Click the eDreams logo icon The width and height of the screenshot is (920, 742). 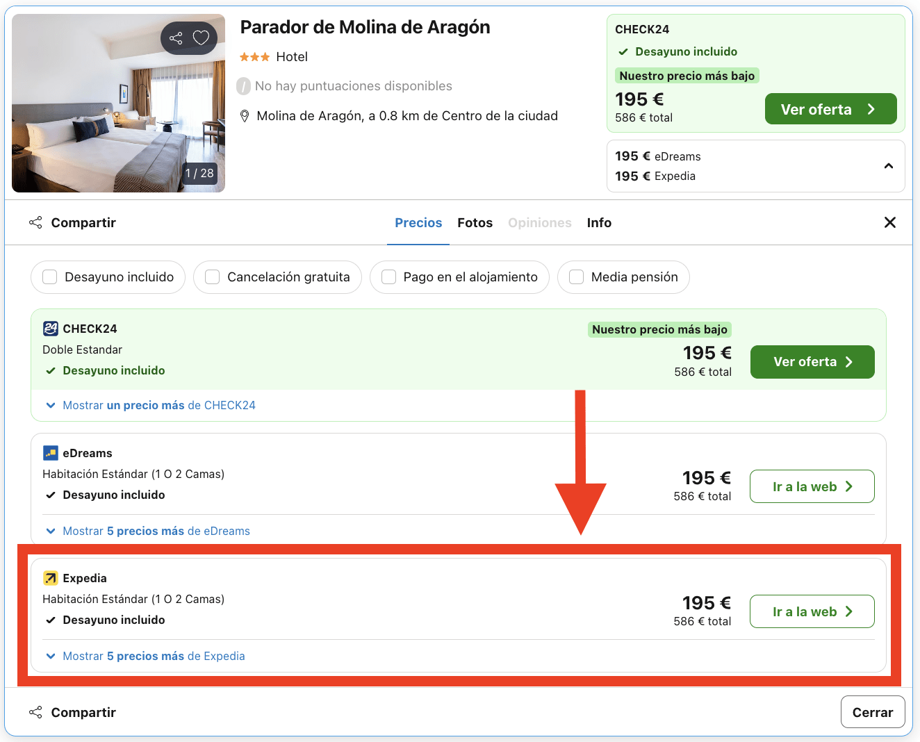tap(51, 453)
